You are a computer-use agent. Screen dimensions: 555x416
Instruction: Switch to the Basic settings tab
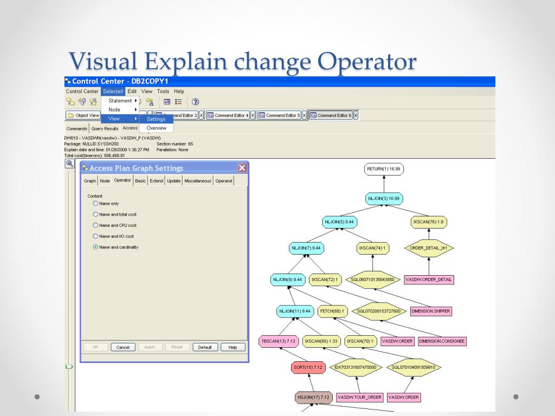[140, 181]
